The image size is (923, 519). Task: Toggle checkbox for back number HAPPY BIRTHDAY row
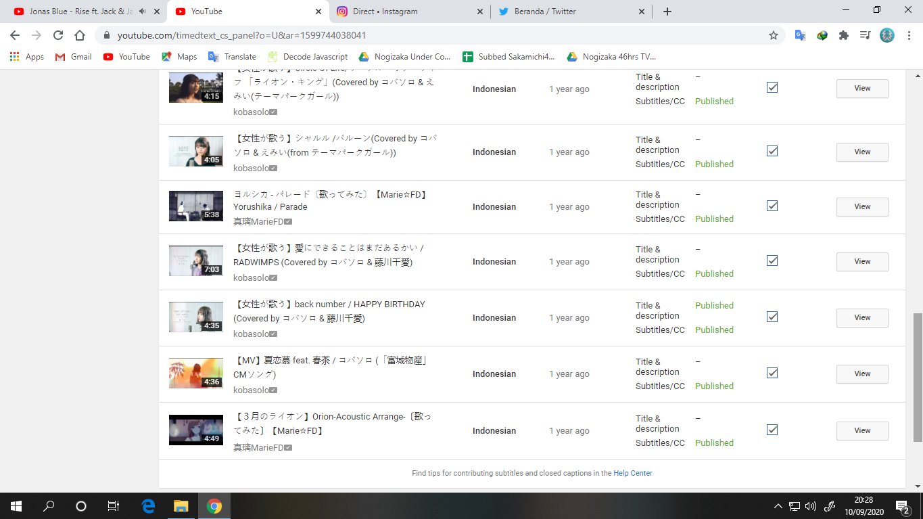point(772,317)
